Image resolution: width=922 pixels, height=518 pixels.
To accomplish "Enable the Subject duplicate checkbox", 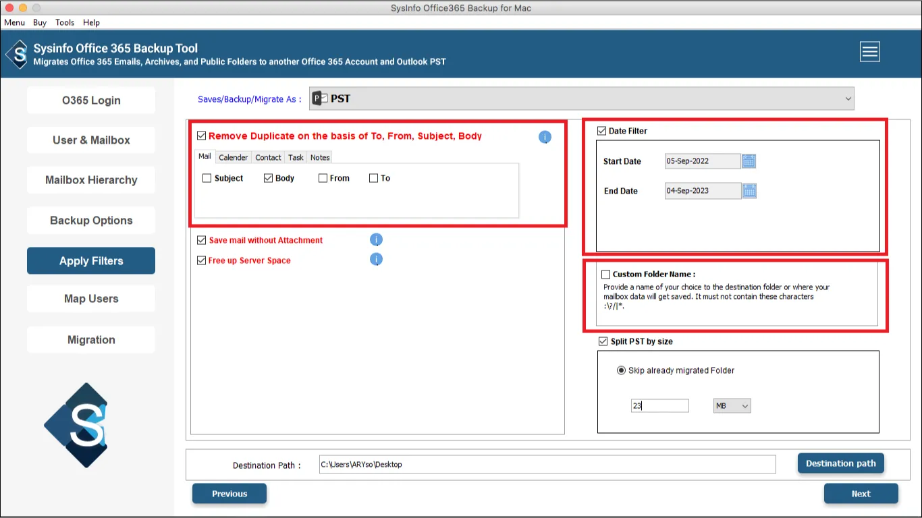I will 207,179.
